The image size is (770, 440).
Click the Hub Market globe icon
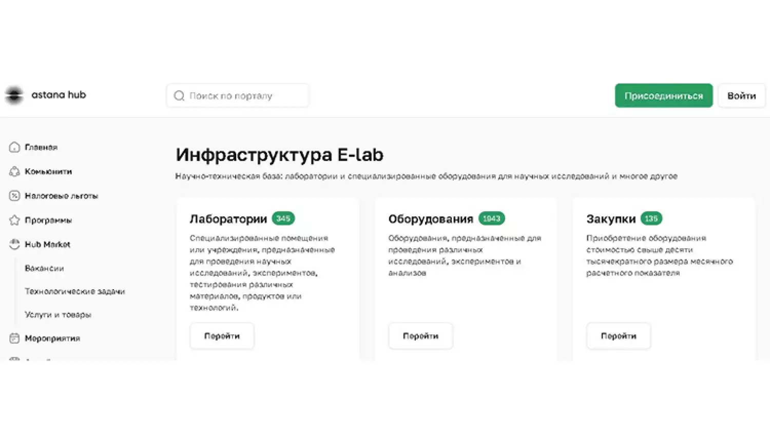[14, 244]
